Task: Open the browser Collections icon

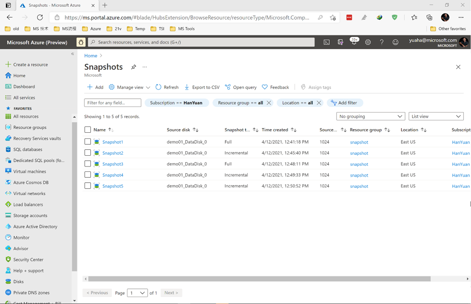Action: pyautogui.click(x=429, y=17)
